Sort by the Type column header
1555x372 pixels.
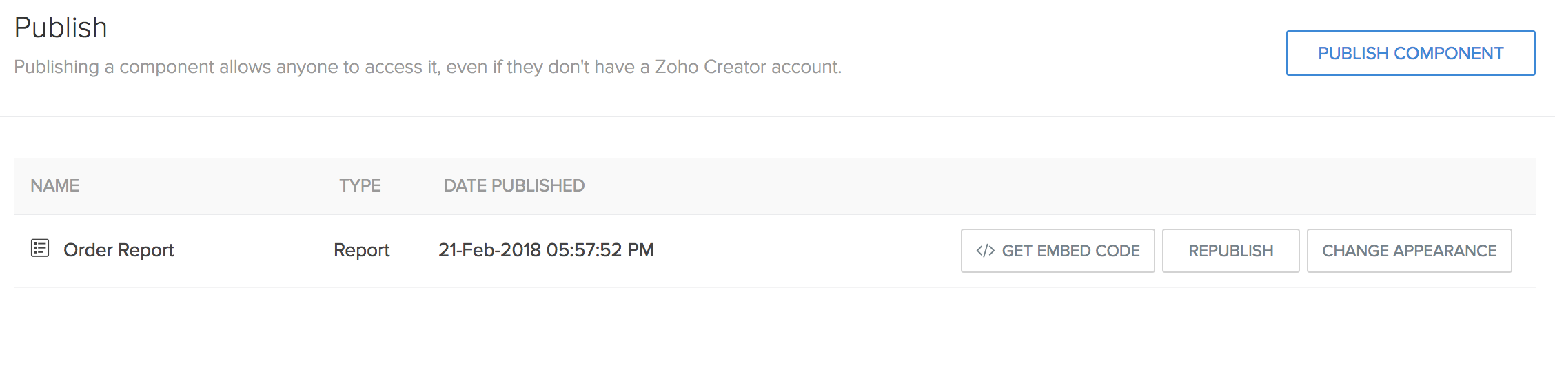point(360,185)
